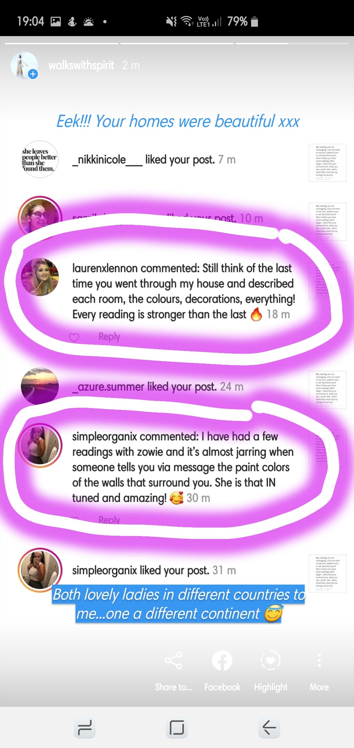Viewport: 354px width, 748px height.
Task: Open laurenxlennon's profile picture
Action: (40, 277)
